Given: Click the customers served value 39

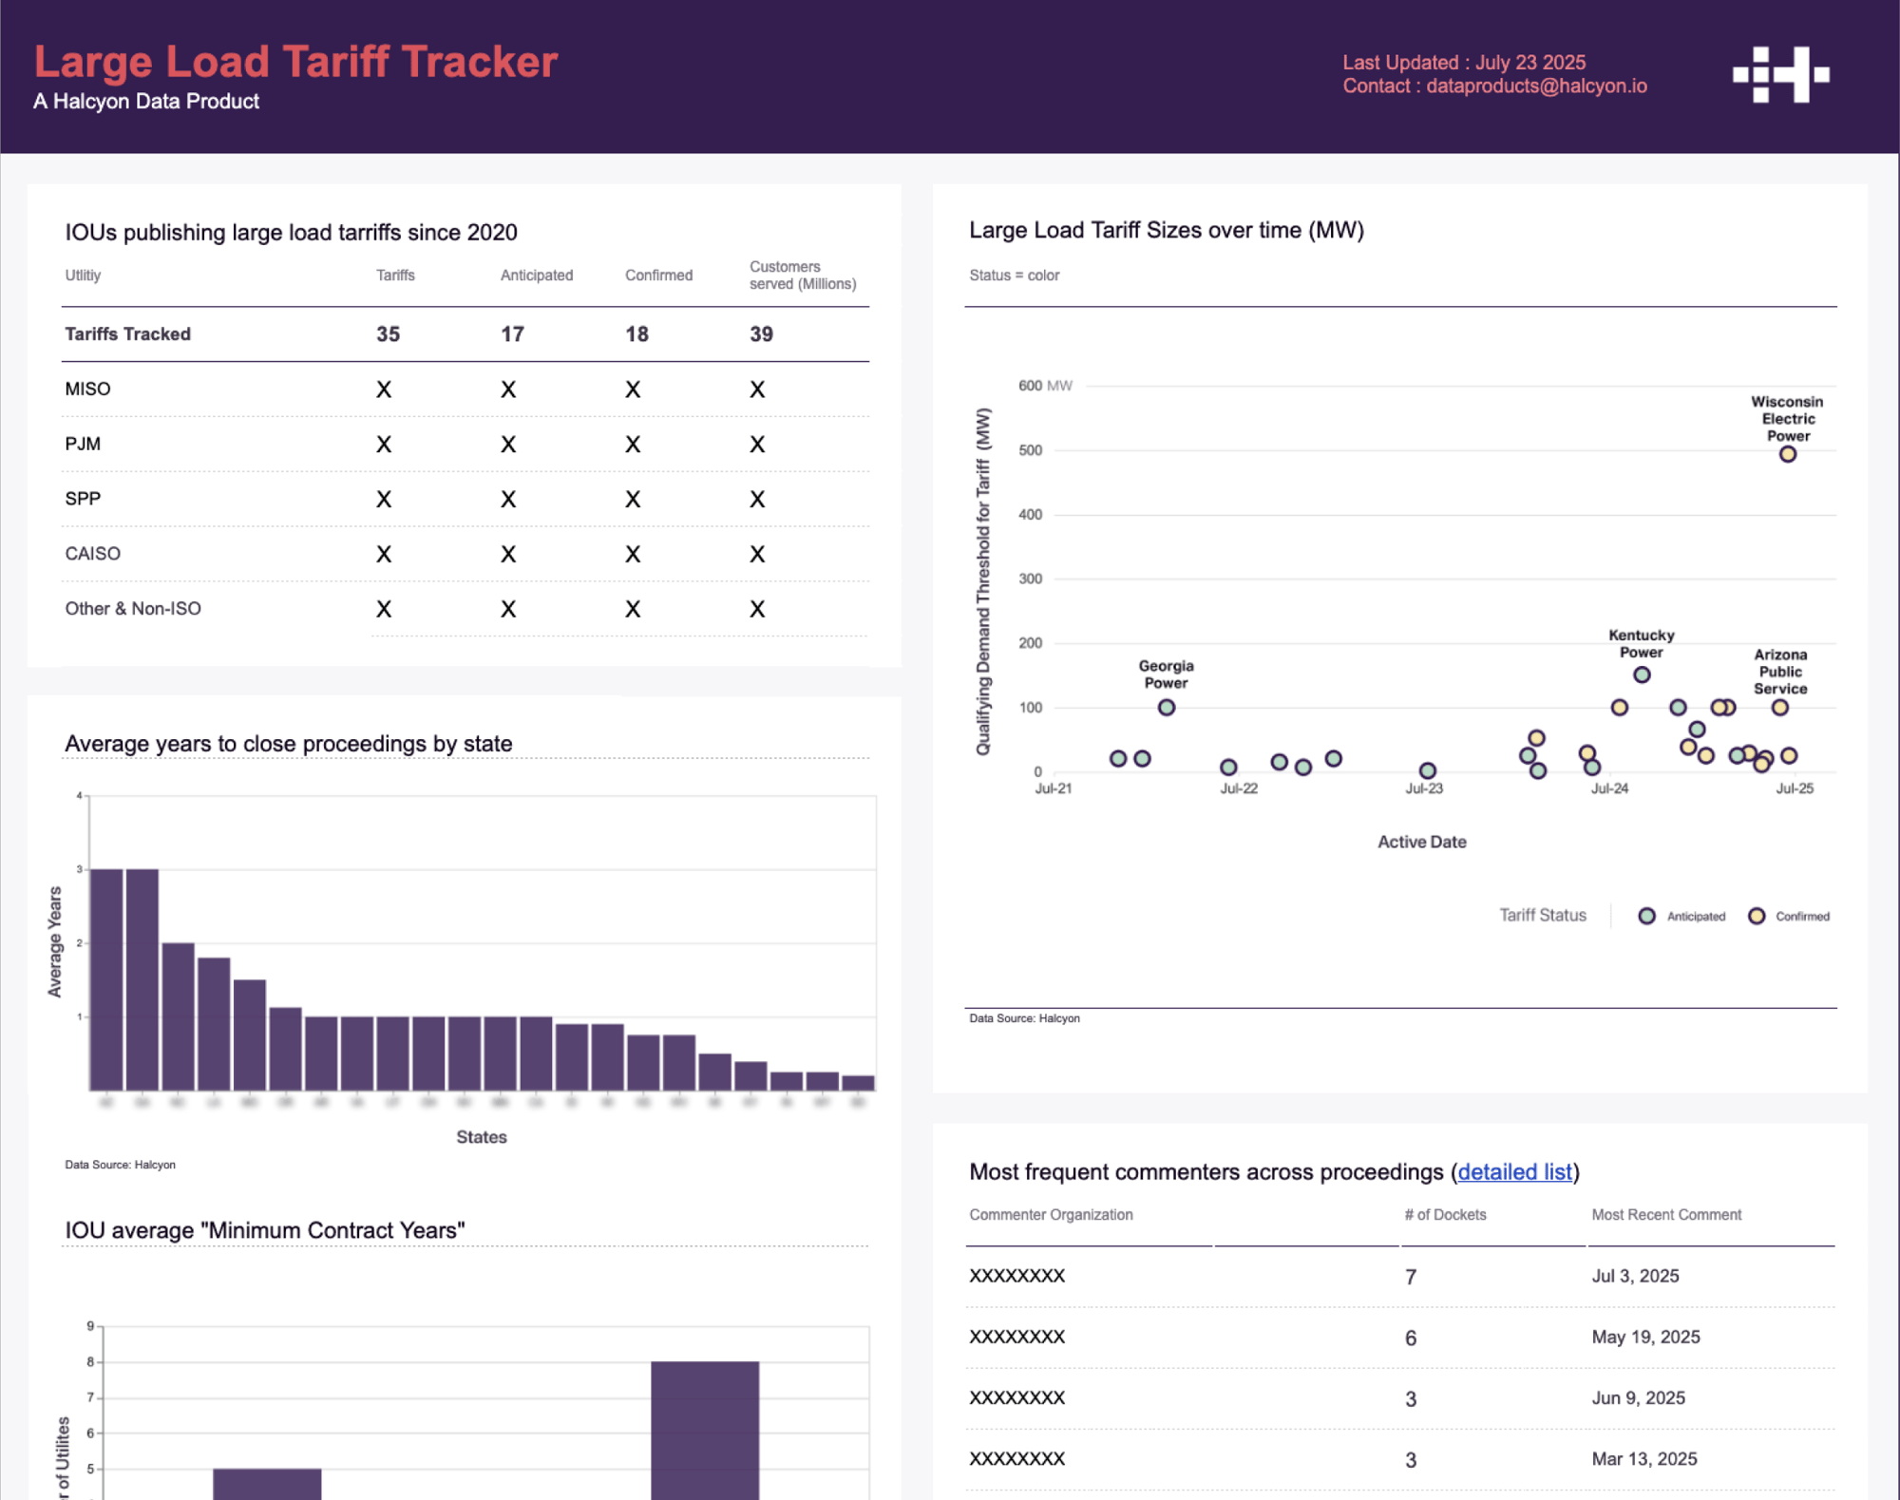Looking at the screenshot, I should point(761,334).
